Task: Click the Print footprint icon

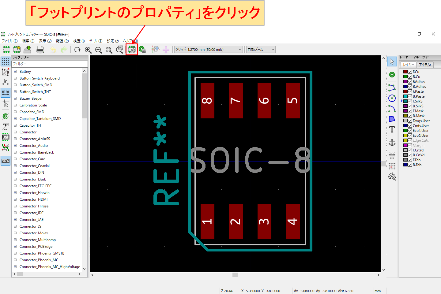Action: click(x=40, y=49)
